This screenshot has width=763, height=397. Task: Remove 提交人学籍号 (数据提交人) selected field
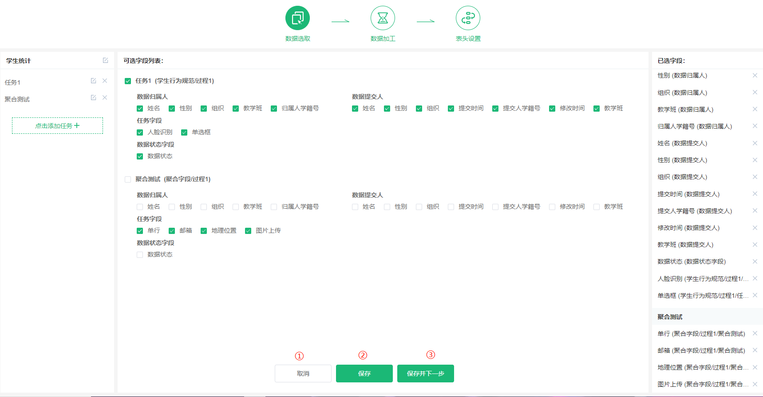click(x=755, y=210)
